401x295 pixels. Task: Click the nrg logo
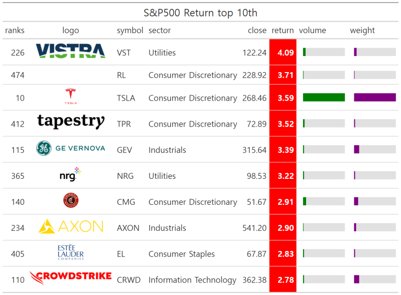point(71,174)
